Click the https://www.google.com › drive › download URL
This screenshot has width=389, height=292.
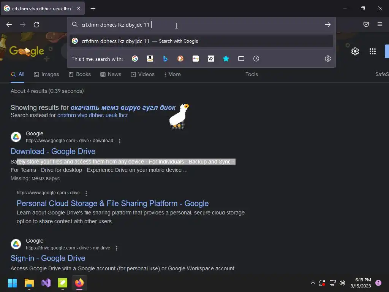click(x=70, y=141)
